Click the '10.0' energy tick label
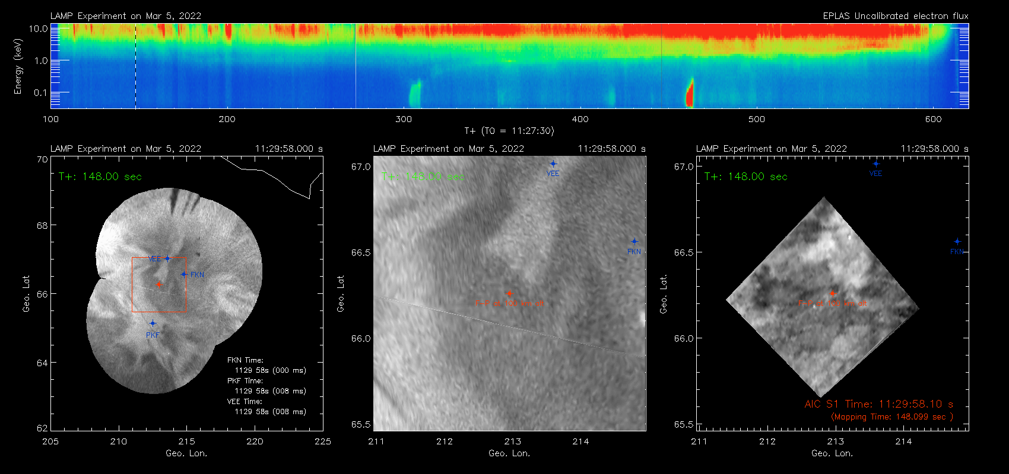 click(x=39, y=28)
